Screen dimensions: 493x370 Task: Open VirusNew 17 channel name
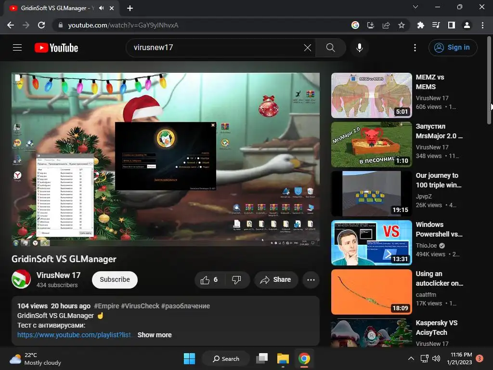[x=58, y=275]
